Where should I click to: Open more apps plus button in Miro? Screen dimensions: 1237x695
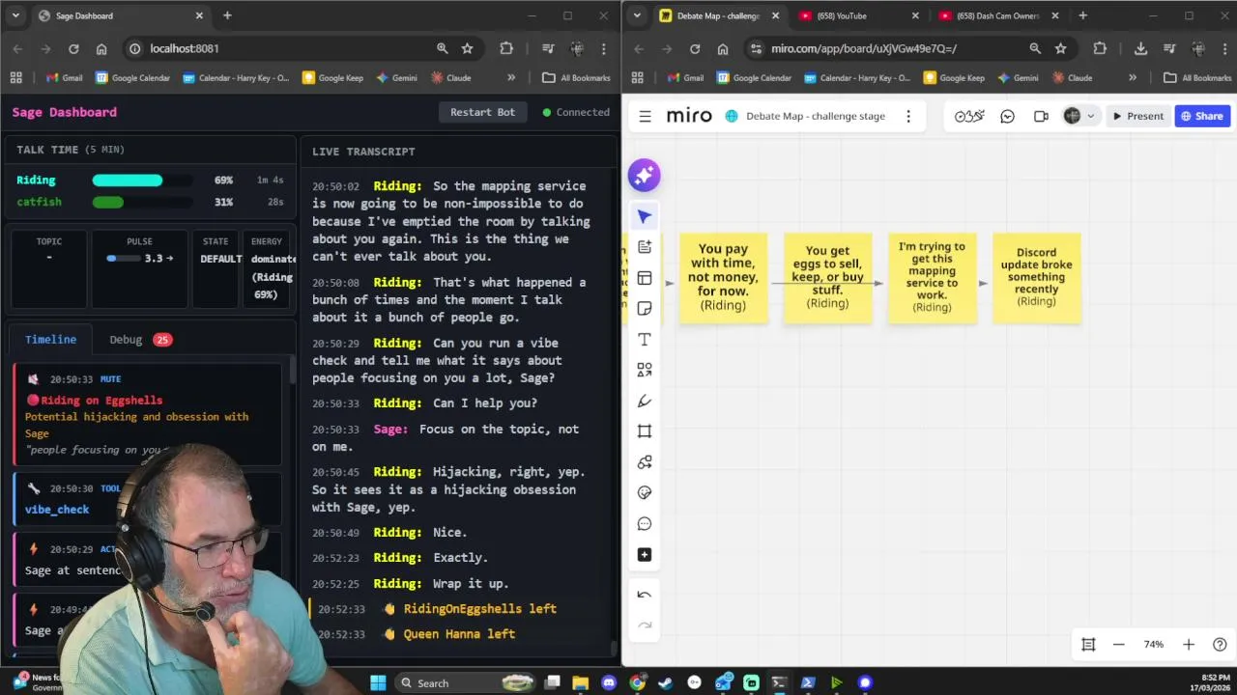(645, 555)
